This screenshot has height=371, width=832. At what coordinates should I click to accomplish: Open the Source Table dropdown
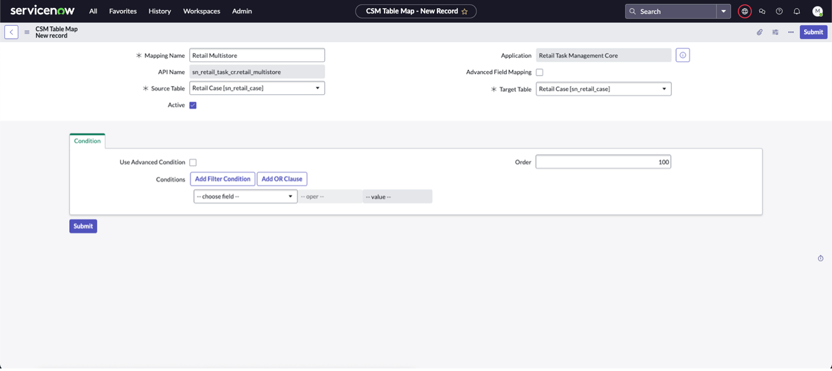[x=257, y=88]
